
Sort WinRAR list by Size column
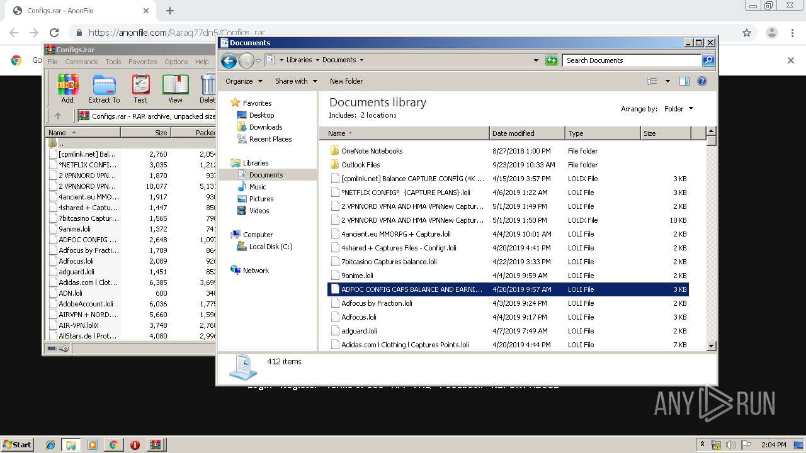[x=145, y=133]
